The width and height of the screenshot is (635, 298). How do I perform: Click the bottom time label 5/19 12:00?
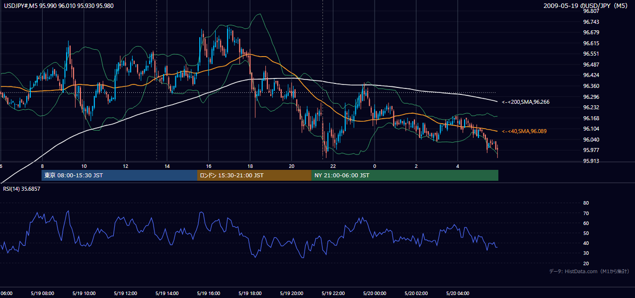point(125,294)
